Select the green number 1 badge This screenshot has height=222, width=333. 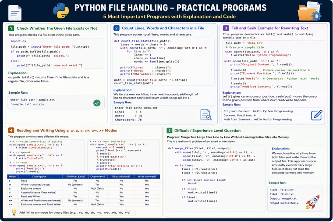11,28
